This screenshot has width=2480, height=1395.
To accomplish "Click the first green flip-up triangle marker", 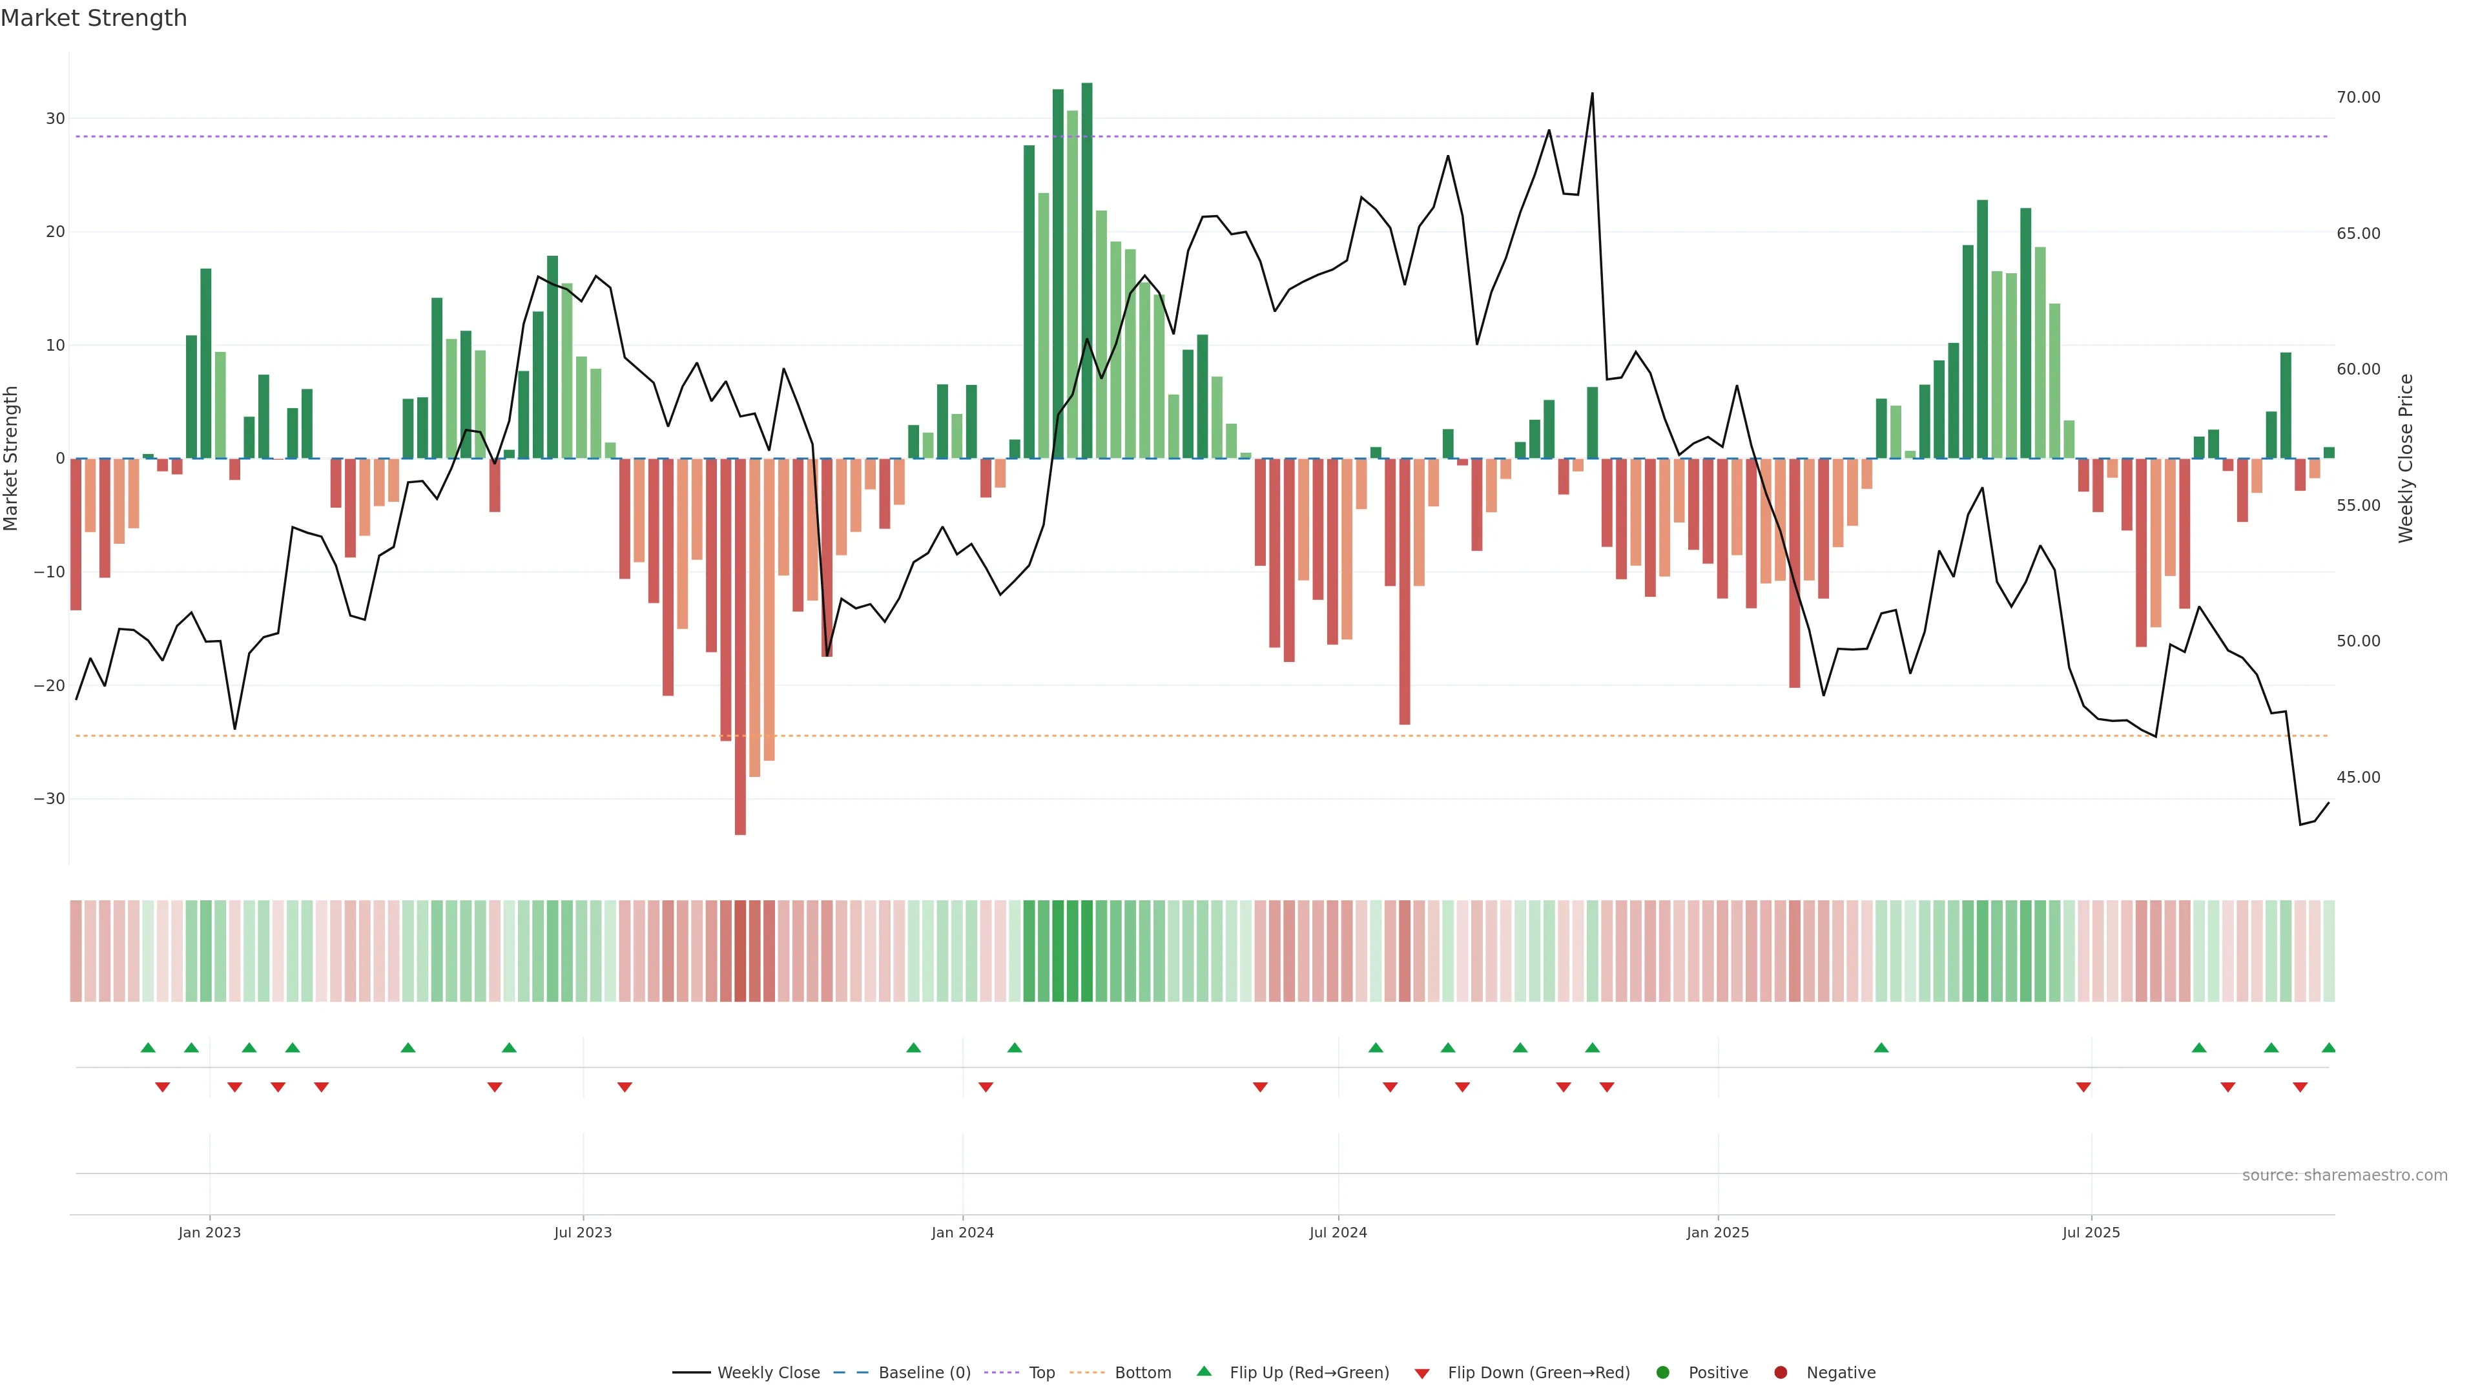I will point(149,1048).
